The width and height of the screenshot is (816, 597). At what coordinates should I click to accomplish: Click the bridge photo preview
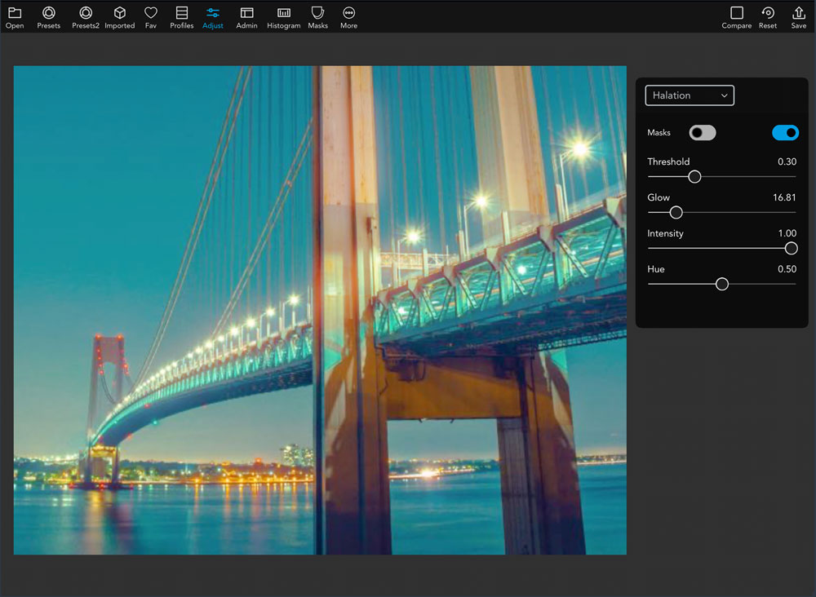(x=320, y=310)
